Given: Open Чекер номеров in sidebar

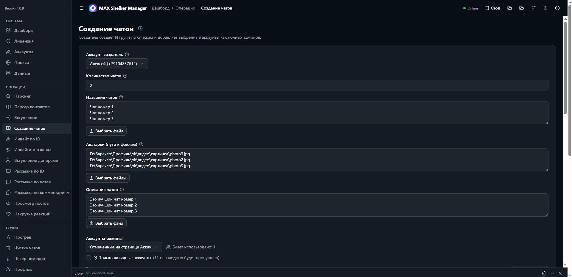Looking at the screenshot, I should pos(37,259).
